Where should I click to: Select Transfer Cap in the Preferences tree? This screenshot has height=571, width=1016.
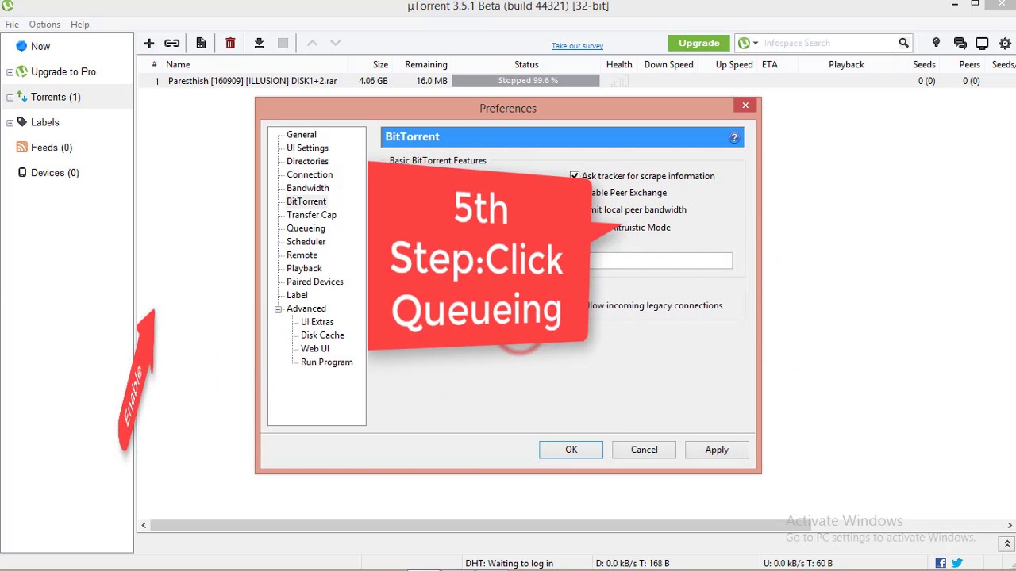tap(311, 215)
